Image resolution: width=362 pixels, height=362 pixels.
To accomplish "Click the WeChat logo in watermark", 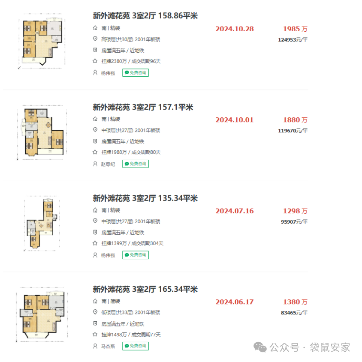I will pos(260,347).
